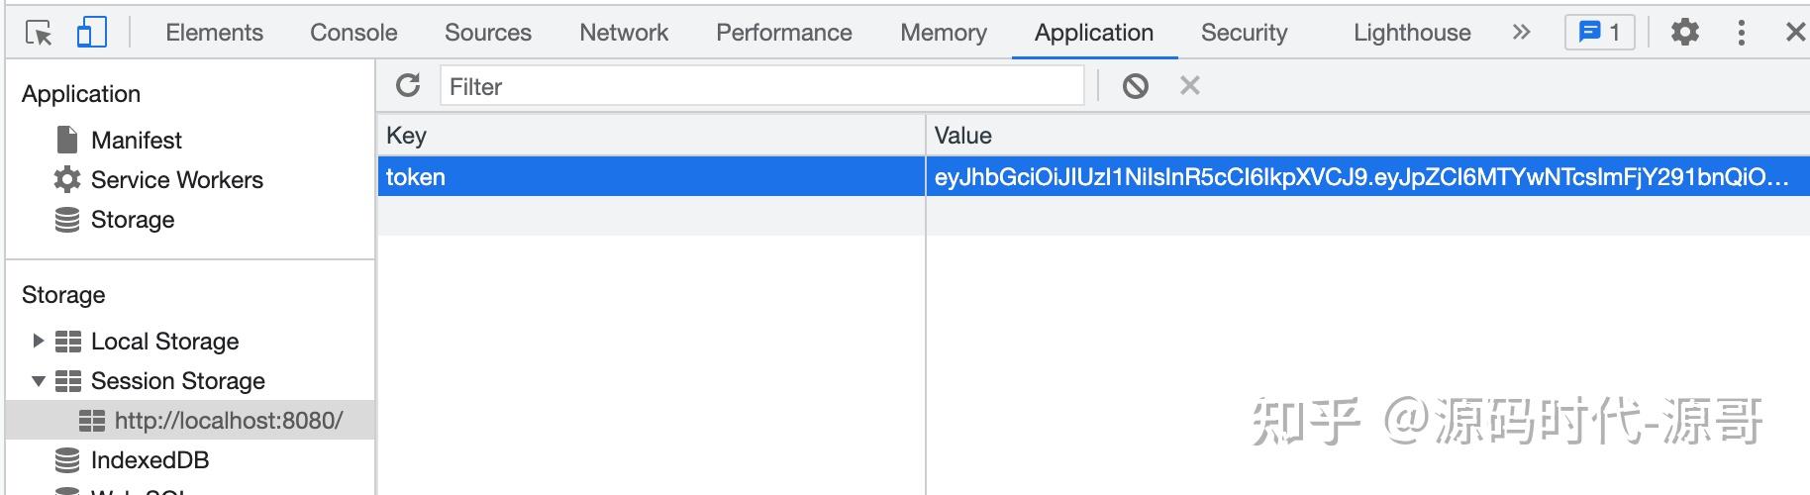Viewport: 1810px width, 495px height.
Task: Click the refresh storage icon
Action: point(408,86)
